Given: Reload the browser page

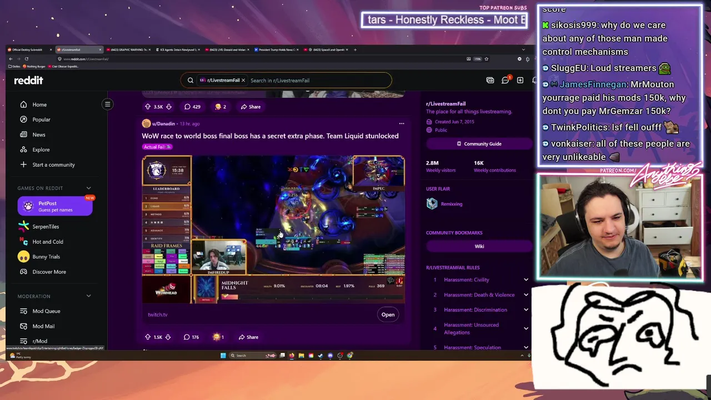Looking at the screenshot, I should pos(26,59).
